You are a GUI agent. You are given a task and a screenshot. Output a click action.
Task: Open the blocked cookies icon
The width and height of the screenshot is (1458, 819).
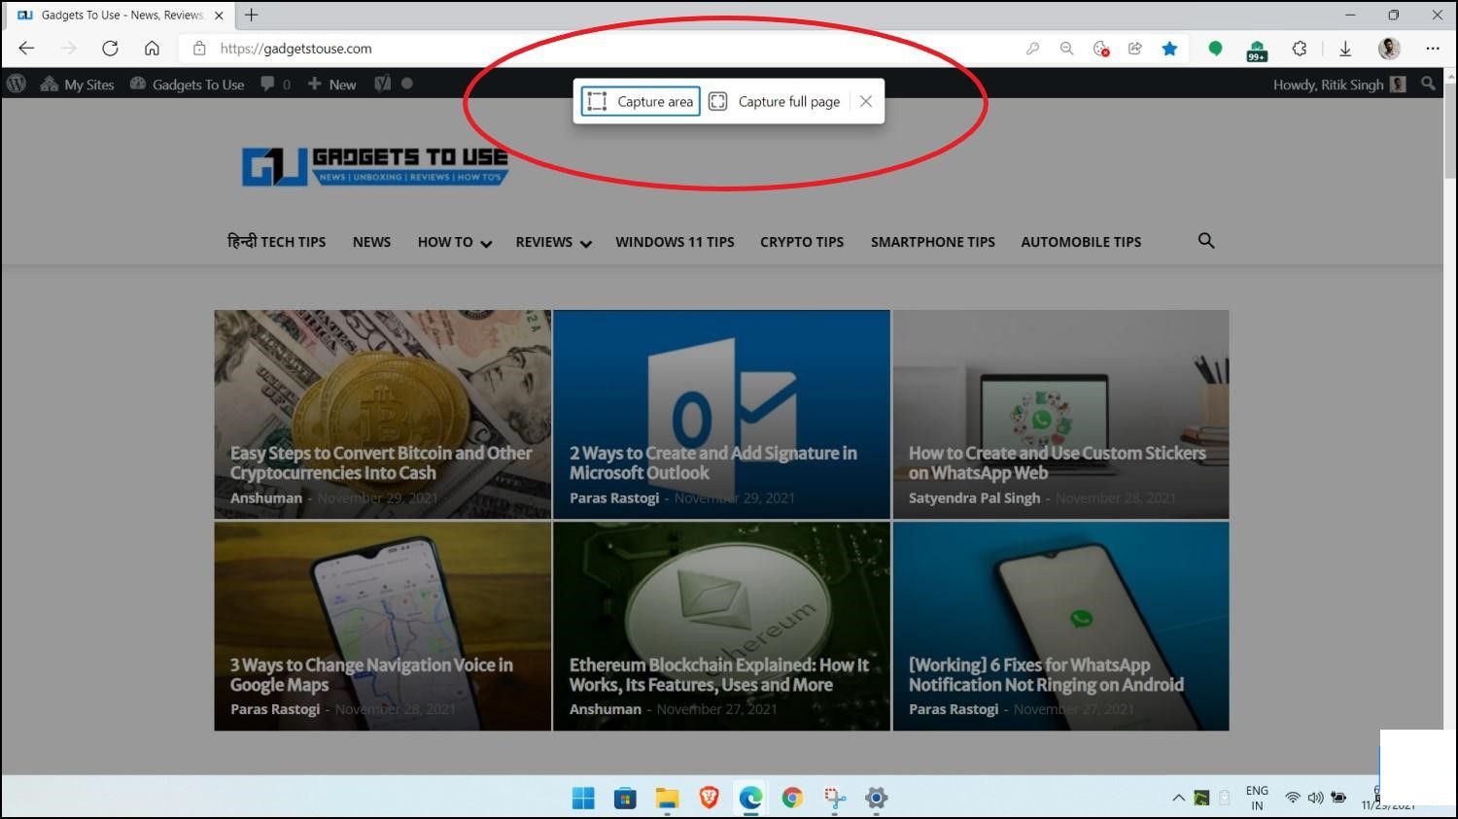(1100, 48)
